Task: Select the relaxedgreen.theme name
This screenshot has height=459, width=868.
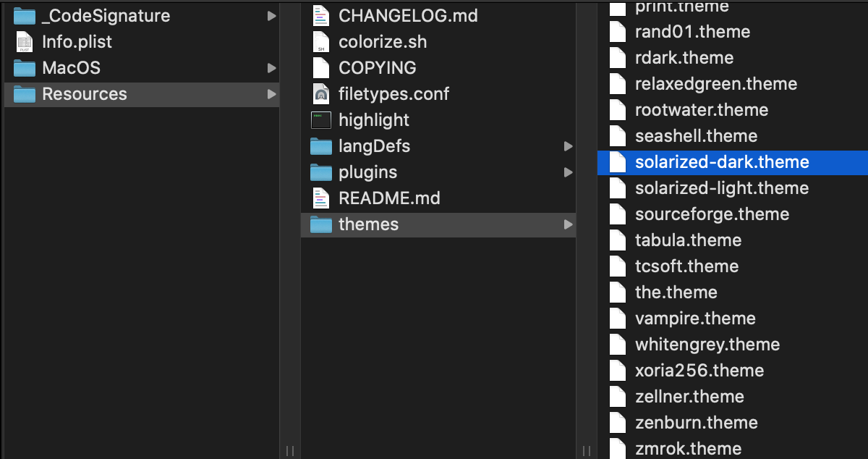Action: pos(716,84)
